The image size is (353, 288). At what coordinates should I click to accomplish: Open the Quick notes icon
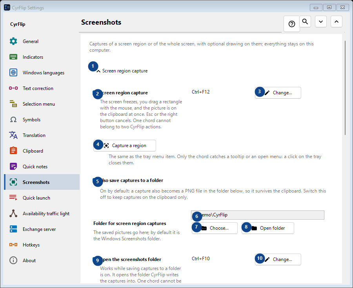[13, 166]
